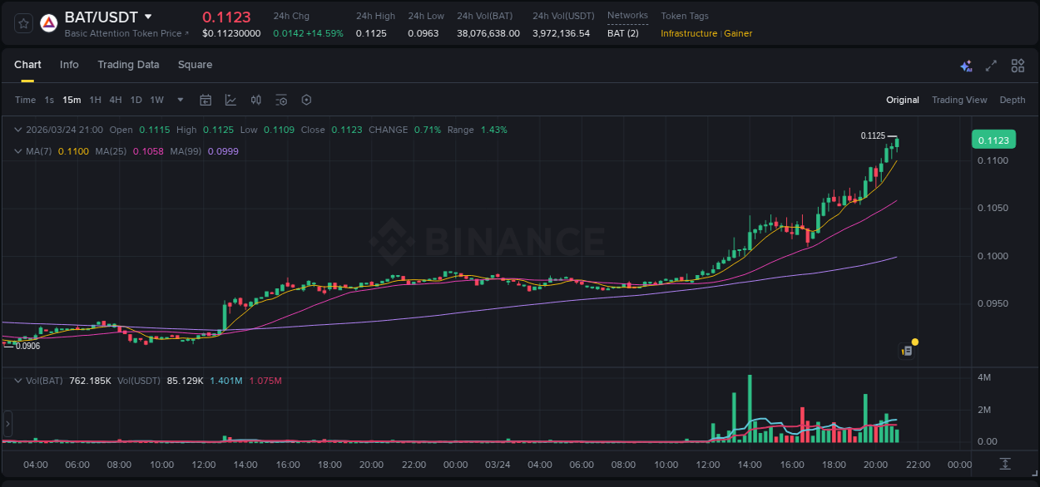Expand the left side panel arrow

click(7, 424)
